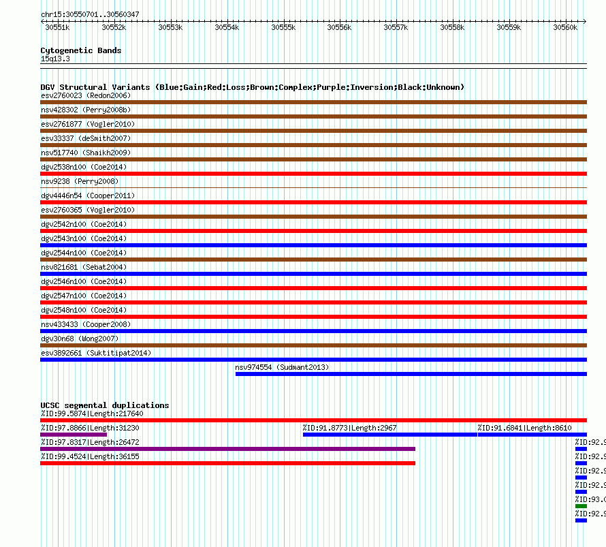This screenshot has height=547, width=606.
Task: Click the blue bar under nsv974554
Action: [x=411, y=374]
